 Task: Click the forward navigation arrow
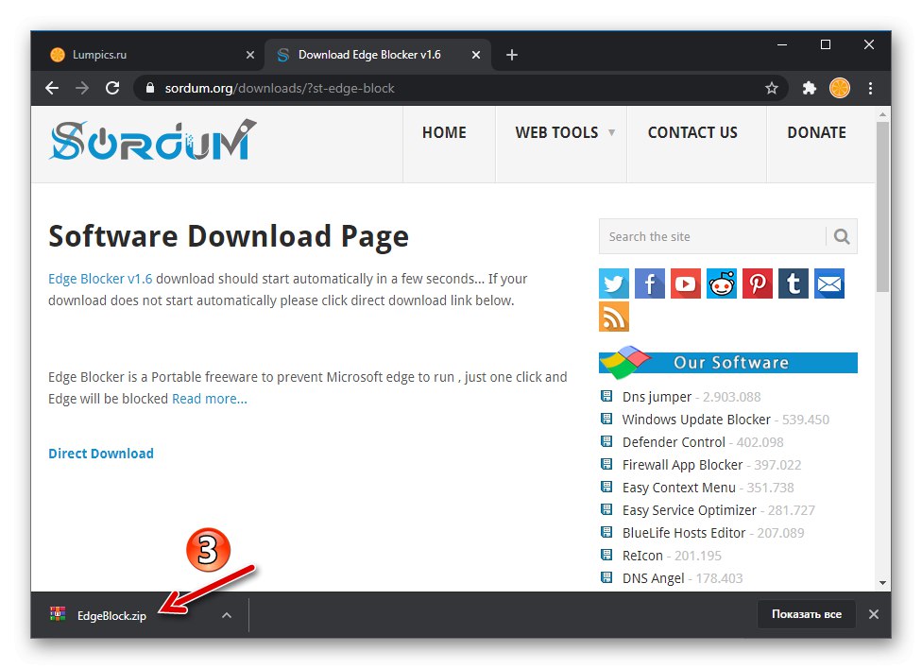[x=82, y=88]
